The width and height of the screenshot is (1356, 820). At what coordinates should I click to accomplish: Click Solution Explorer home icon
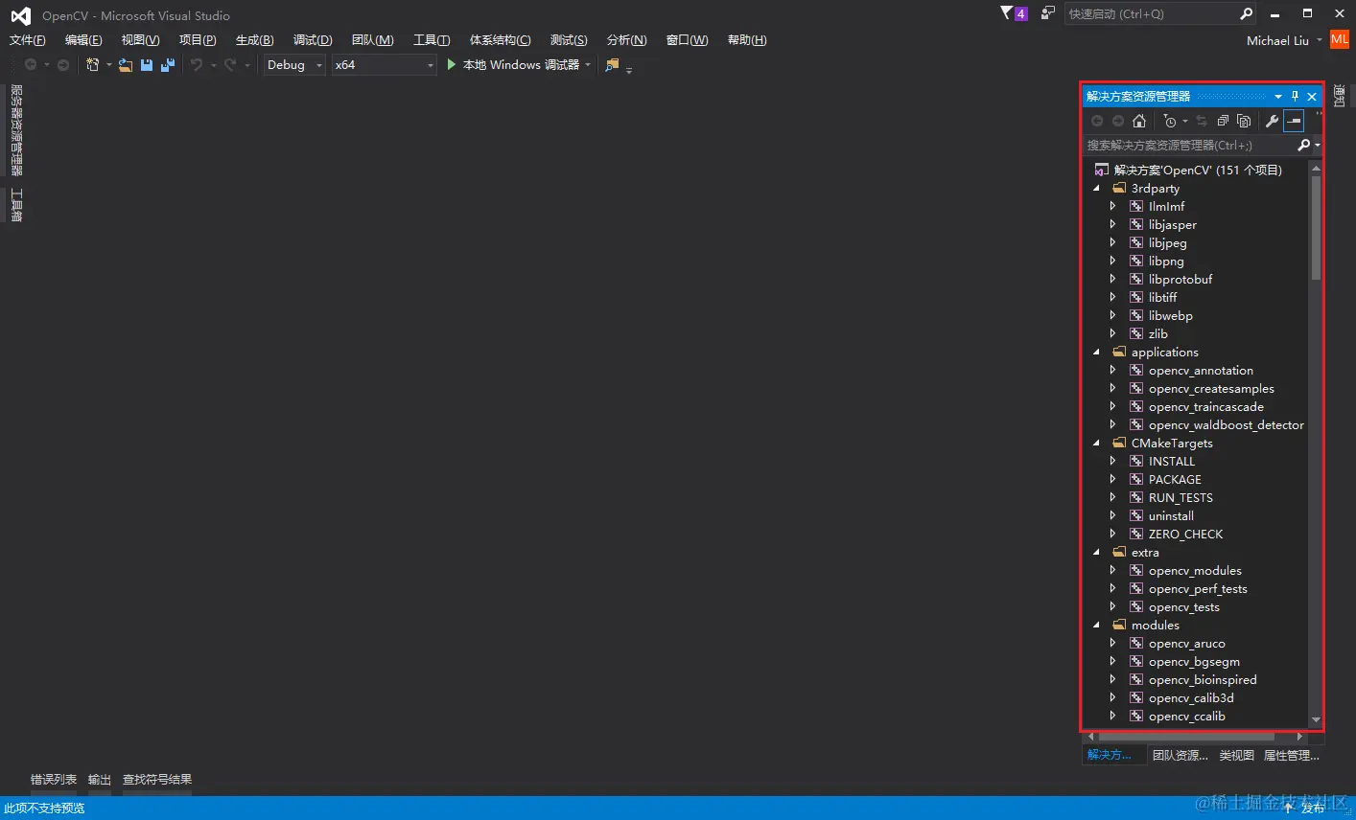pos(1139,121)
